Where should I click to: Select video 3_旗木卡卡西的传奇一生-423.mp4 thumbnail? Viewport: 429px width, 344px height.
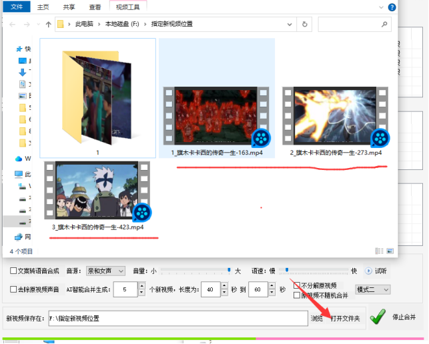coord(97,190)
